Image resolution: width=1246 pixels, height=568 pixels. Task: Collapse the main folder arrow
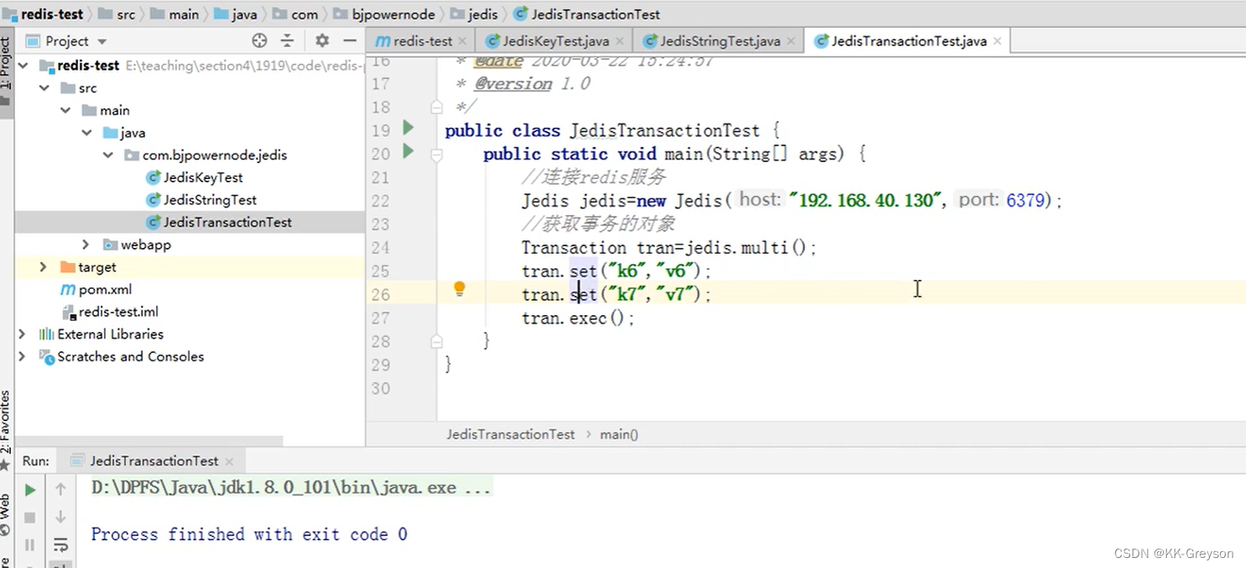65,110
